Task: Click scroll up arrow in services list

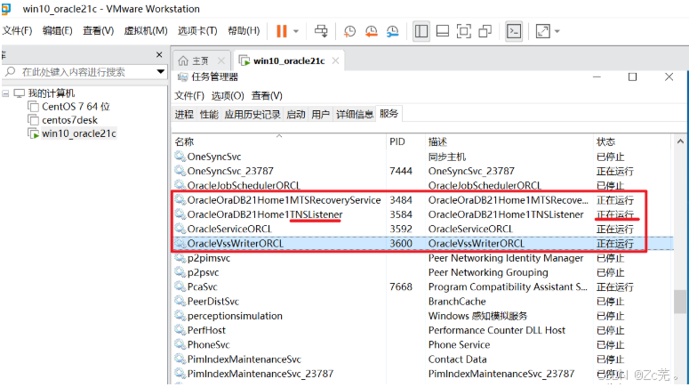Action: 680,141
